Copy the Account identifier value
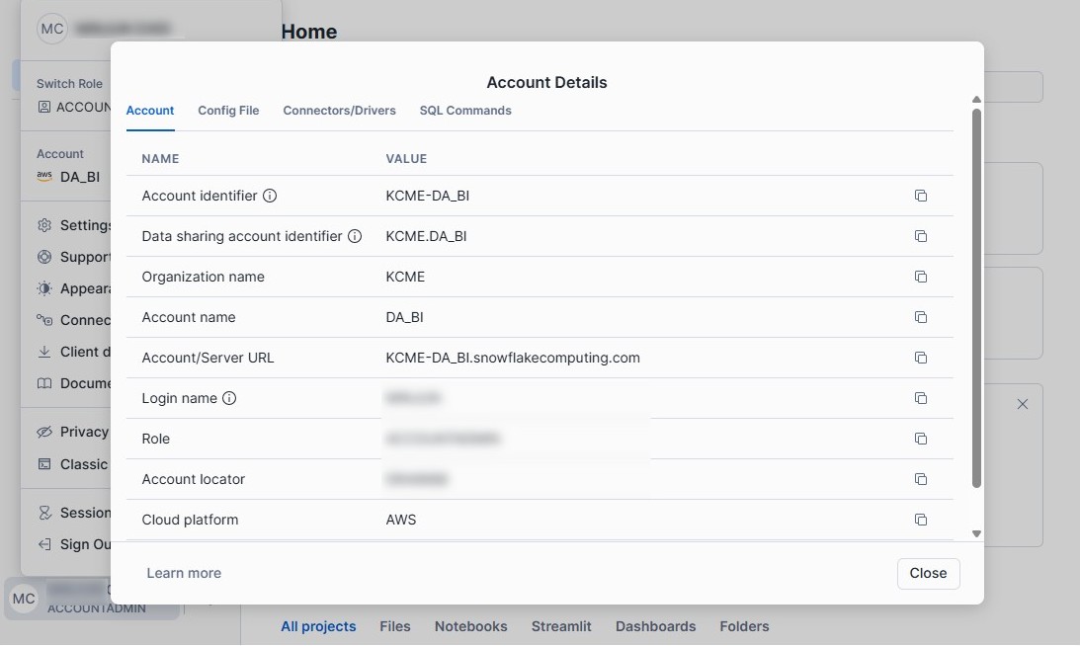1080x646 pixels. click(x=920, y=196)
